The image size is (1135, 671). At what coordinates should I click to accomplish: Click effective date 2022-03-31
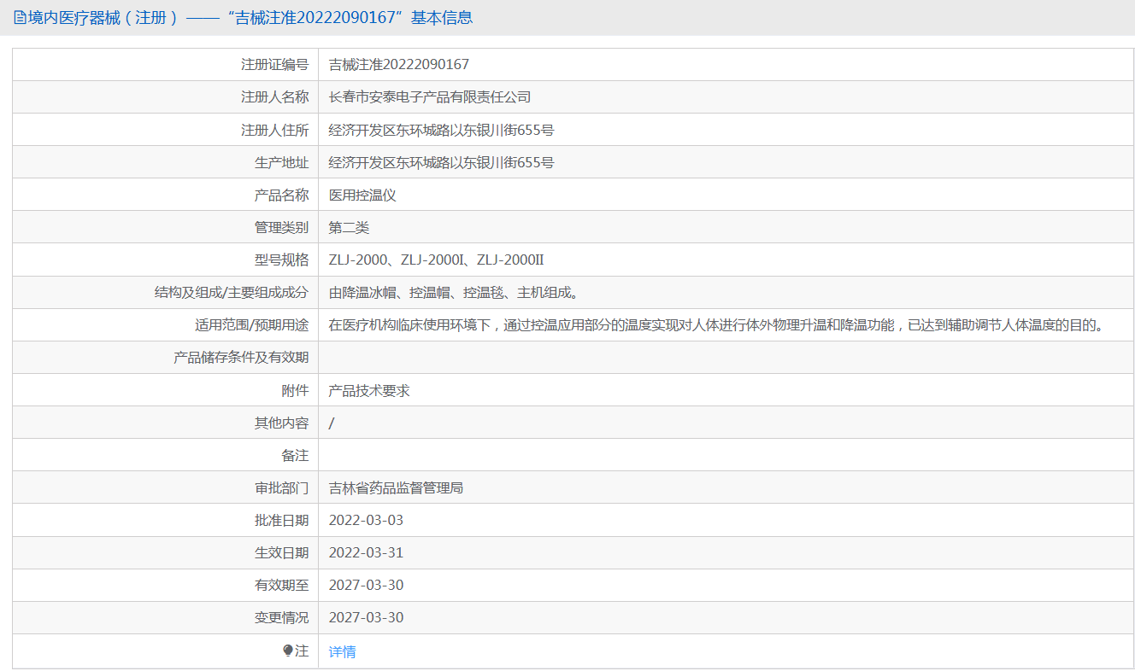pos(366,552)
